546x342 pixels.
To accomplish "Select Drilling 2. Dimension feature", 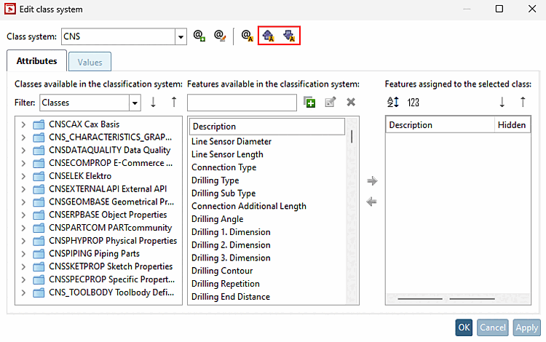I will coord(231,245).
